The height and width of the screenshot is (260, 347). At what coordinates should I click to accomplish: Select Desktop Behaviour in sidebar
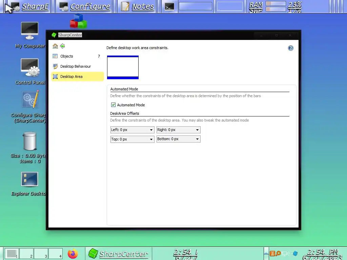pos(78,66)
